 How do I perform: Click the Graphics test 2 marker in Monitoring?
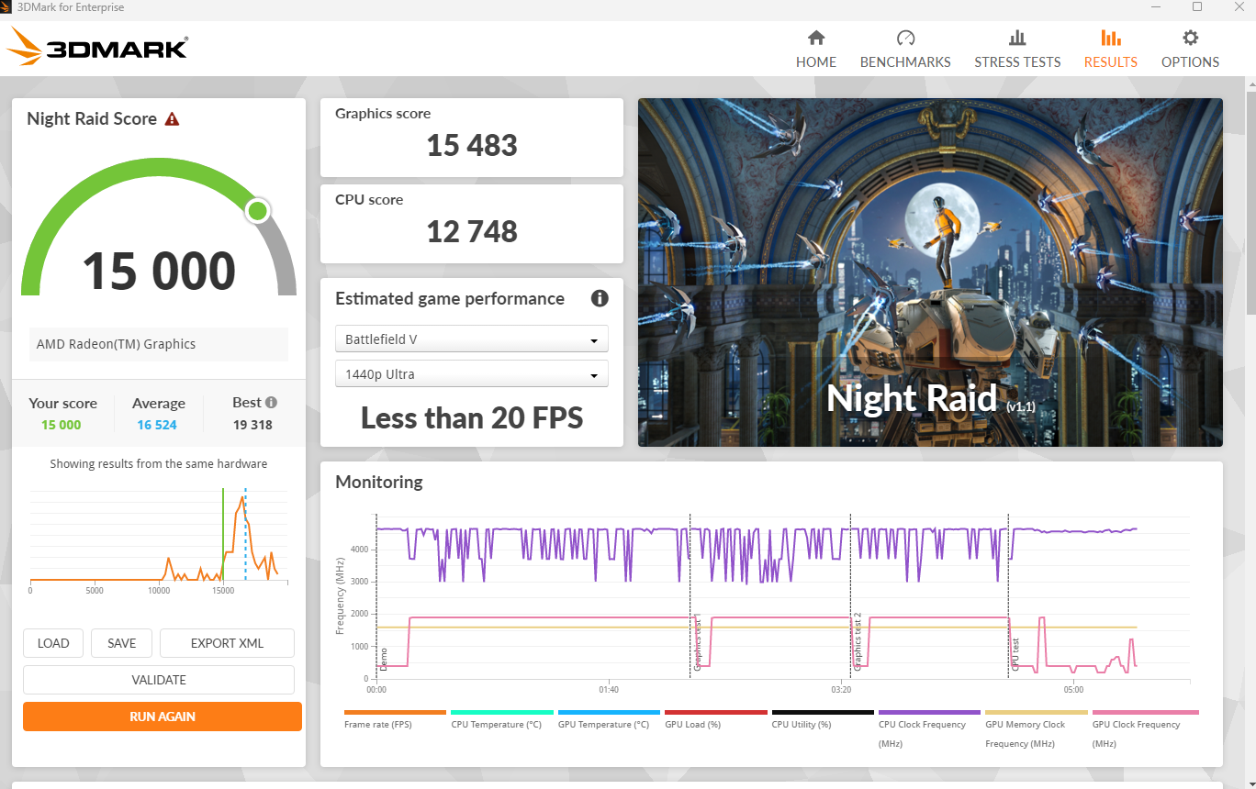[x=858, y=642]
